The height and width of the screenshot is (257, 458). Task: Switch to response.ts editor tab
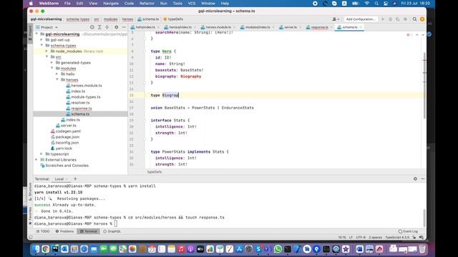click(x=319, y=27)
